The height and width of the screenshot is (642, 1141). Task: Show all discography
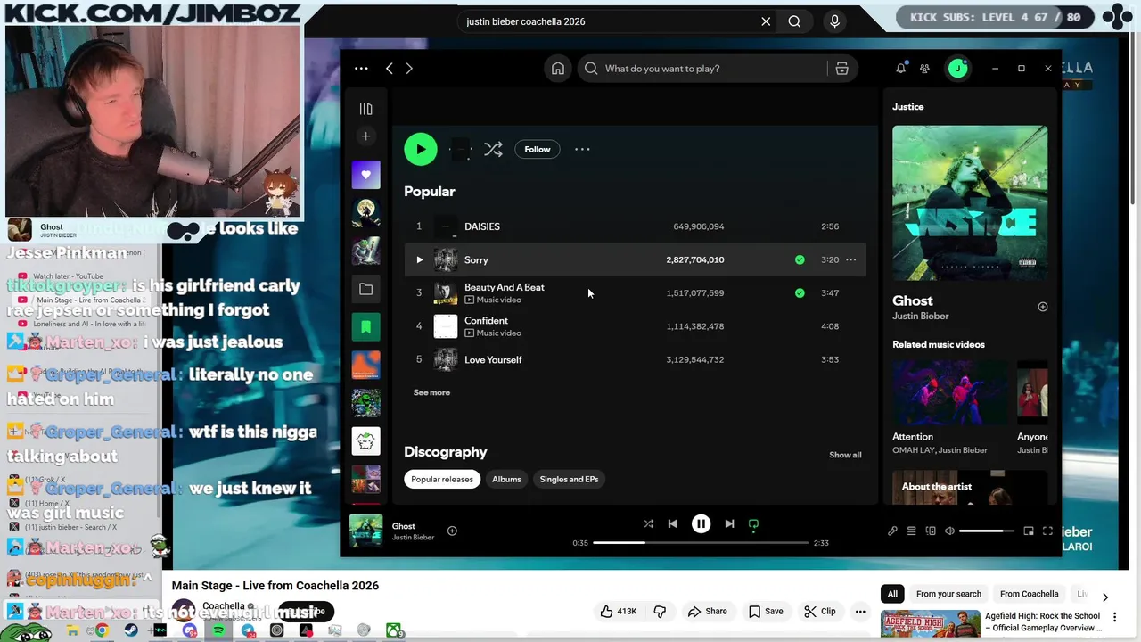(x=845, y=455)
